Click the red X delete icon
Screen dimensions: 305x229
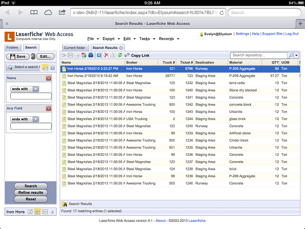(x=106, y=55)
